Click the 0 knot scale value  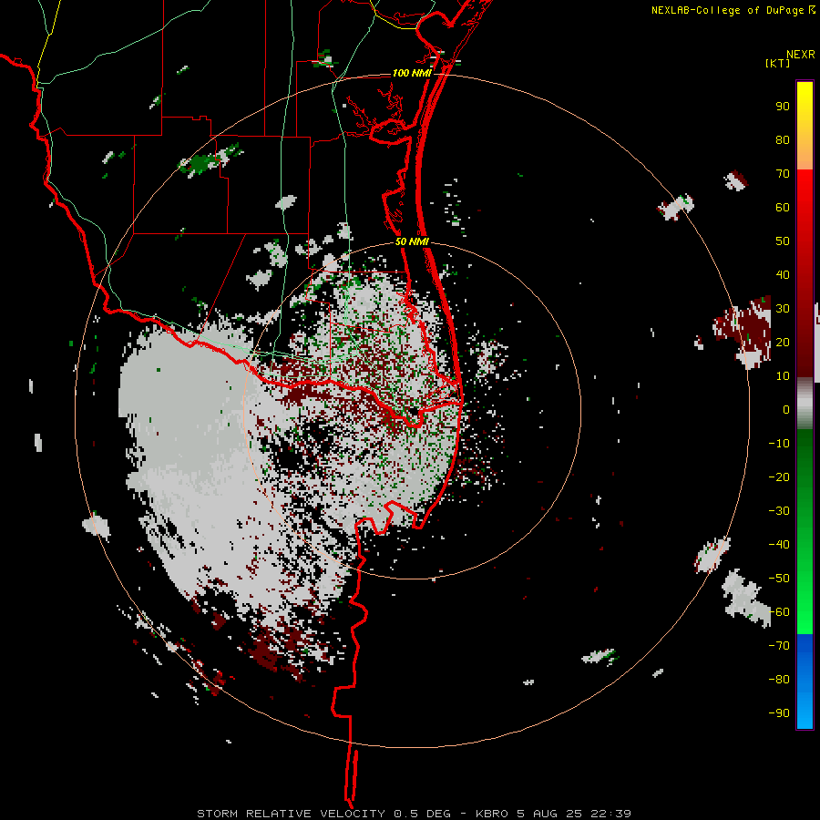[x=786, y=409]
